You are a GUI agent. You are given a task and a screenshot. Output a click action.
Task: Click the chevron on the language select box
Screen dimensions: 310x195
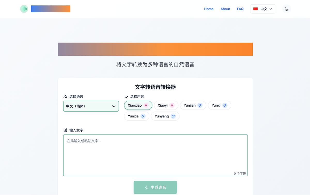(x=114, y=106)
